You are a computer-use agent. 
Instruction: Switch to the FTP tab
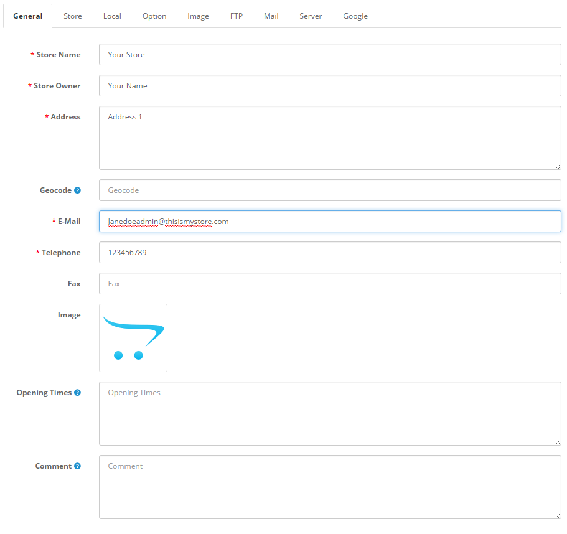237,16
